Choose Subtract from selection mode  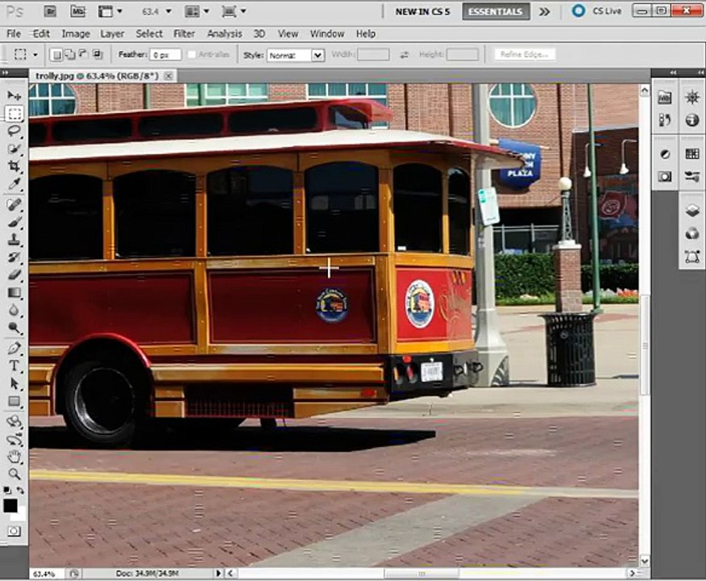(83, 55)
